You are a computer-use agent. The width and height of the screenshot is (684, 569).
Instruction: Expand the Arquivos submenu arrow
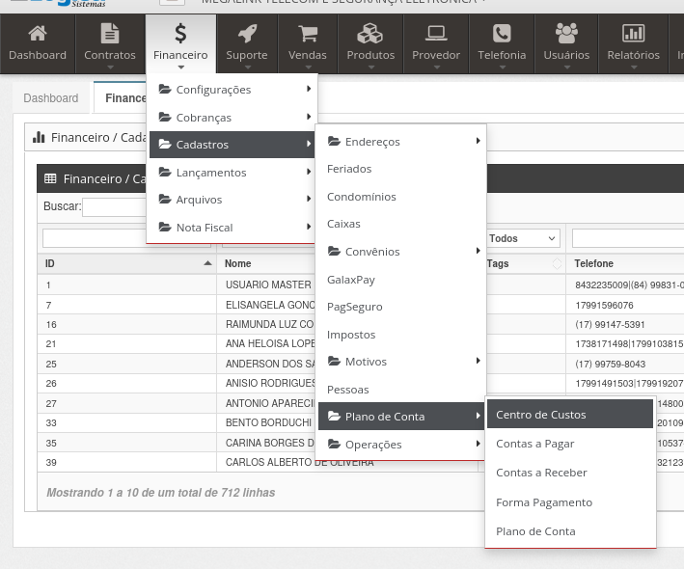tap(309, 199)
